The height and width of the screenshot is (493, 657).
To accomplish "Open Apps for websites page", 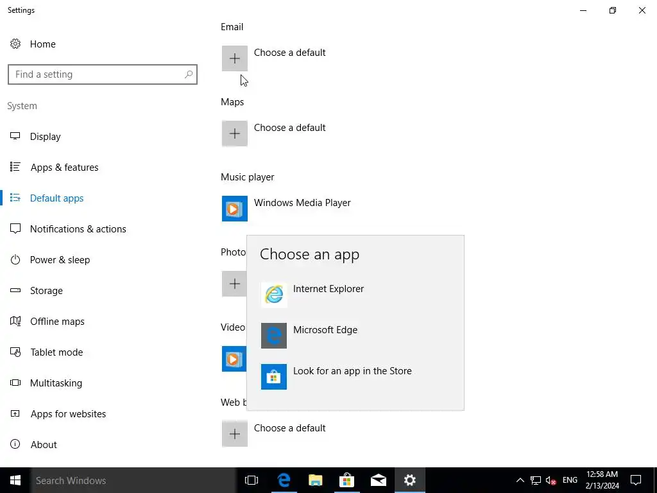I will (68, 414).
